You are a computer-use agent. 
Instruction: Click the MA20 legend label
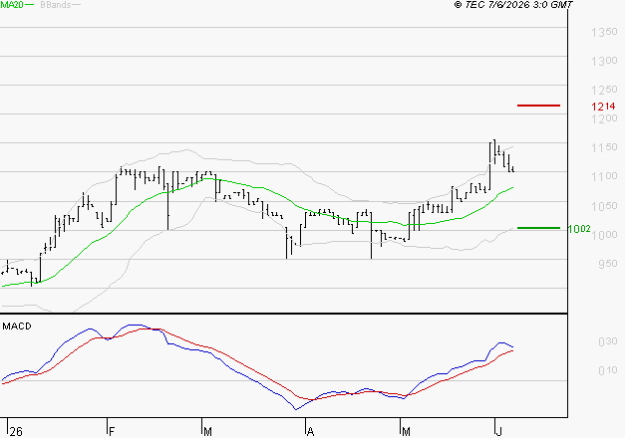coord(12,5)
